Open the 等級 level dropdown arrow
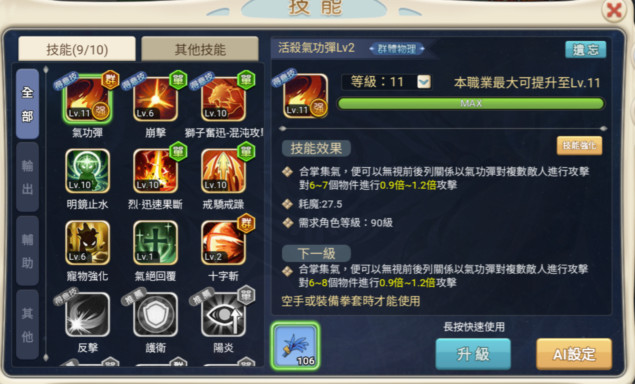The width and height of the screenshot is (635, 384). (424, 82)
